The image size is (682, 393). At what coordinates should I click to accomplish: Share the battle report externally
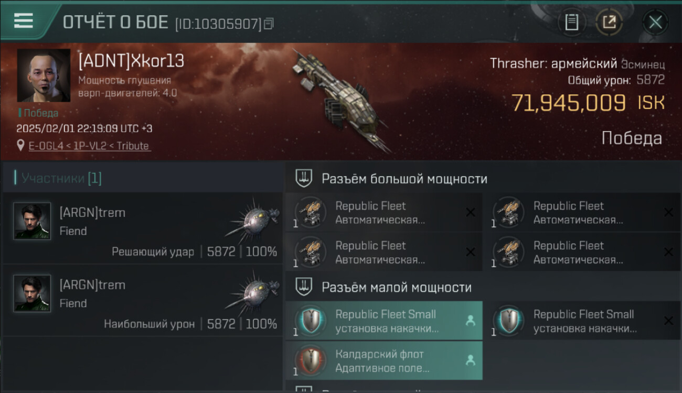click(x=609, y=22)
